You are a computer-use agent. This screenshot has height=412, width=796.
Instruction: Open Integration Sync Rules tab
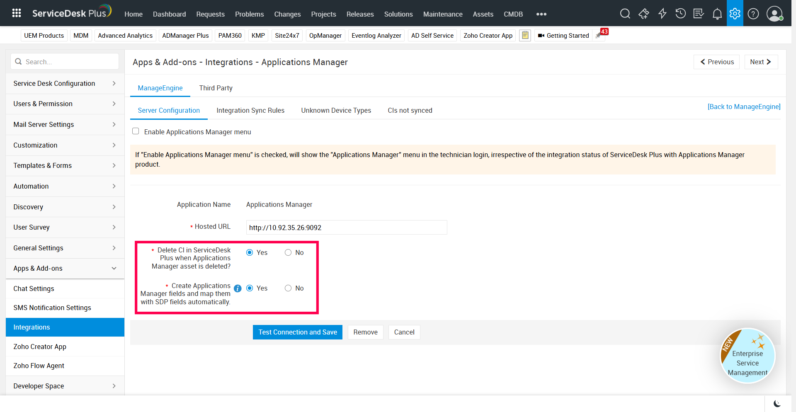(x=250, y=110)
